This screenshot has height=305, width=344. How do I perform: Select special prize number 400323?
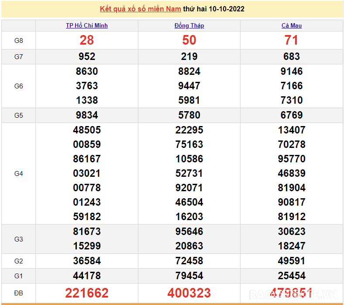click(189, 293)
